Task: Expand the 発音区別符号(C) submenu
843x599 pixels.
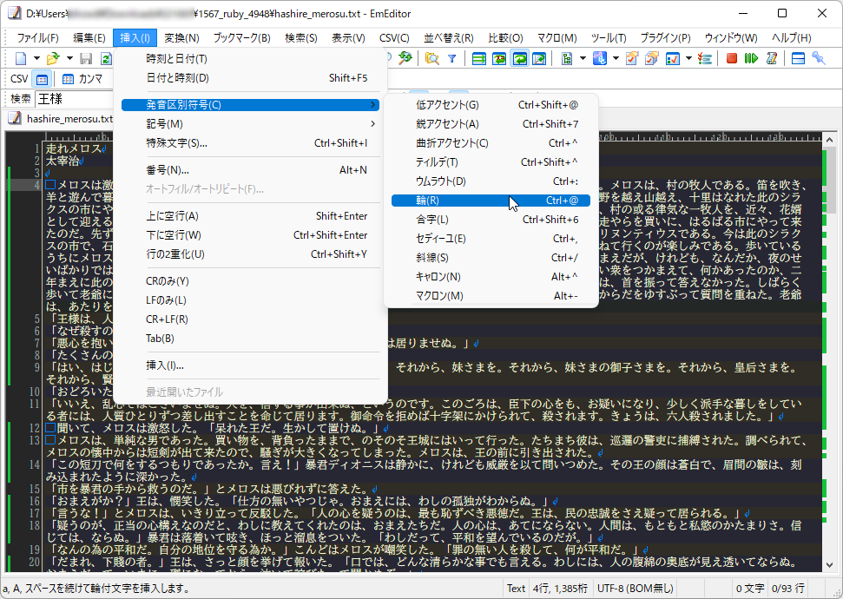Action: click(x=251, y=105)
